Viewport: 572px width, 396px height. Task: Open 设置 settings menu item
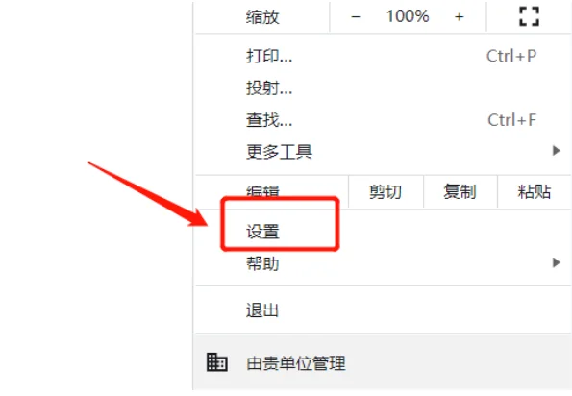click(383, 232)
